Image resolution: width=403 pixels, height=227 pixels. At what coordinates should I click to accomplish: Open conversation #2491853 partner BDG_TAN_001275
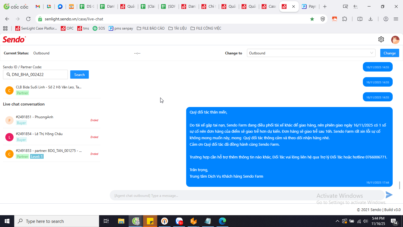(x=52, y=154)
